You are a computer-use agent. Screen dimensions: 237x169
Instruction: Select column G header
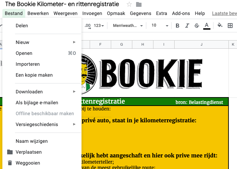[121, 44]
